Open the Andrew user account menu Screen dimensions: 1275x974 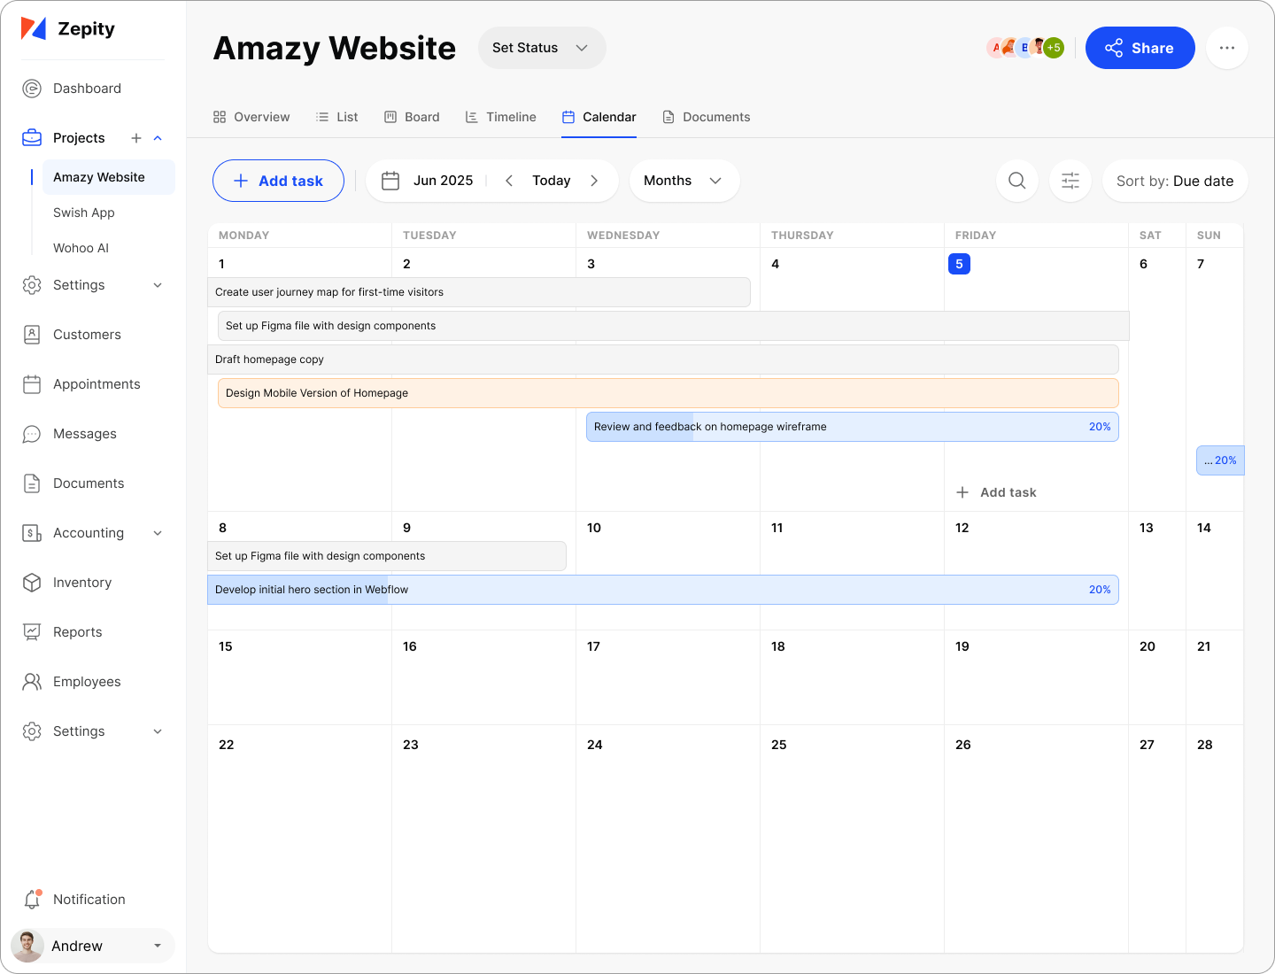(92, 946)
